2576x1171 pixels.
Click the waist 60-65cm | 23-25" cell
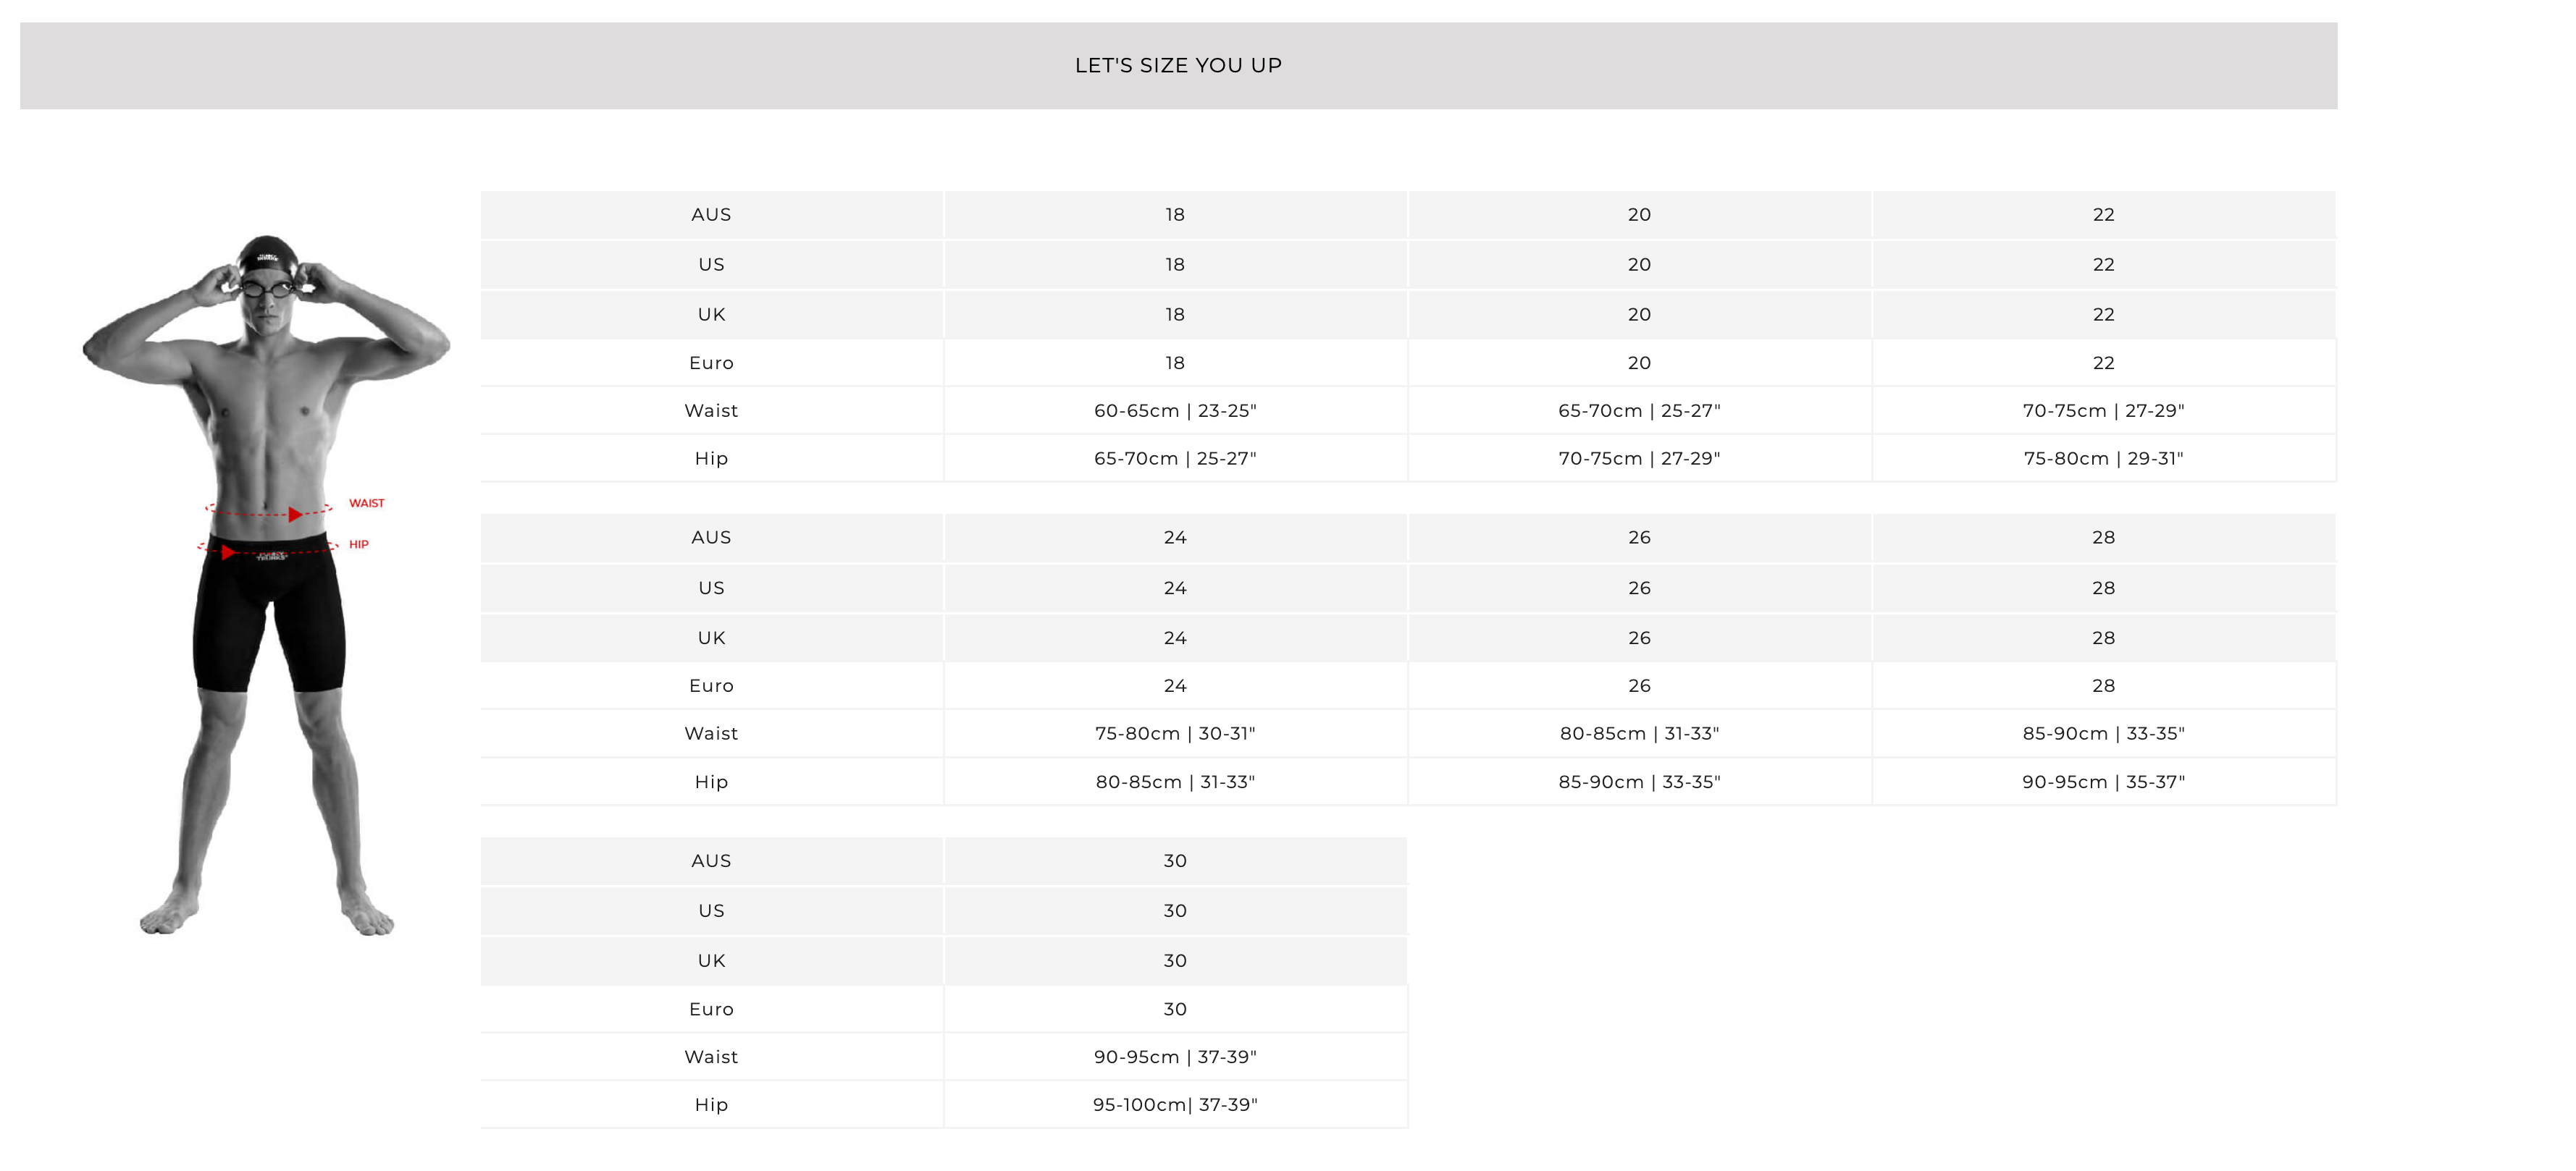point(1175,410)
